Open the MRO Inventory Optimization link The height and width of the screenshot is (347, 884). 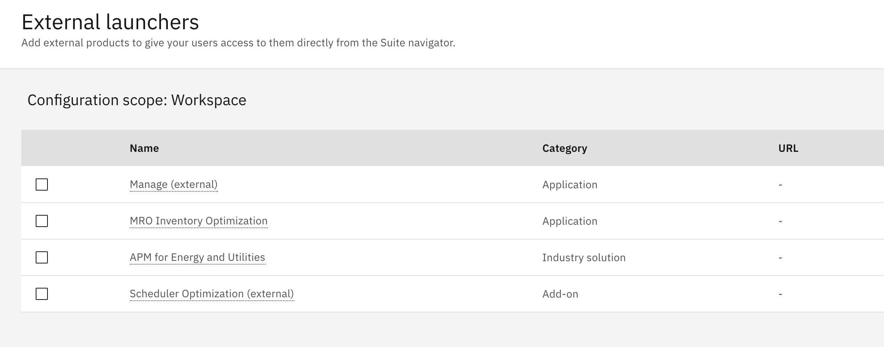tap(198, 221)
